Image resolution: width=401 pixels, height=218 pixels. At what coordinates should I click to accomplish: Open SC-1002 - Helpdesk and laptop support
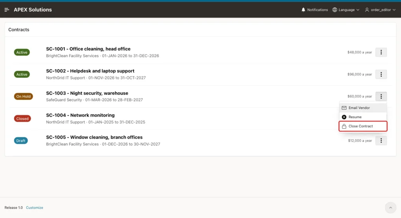(90, 71)
